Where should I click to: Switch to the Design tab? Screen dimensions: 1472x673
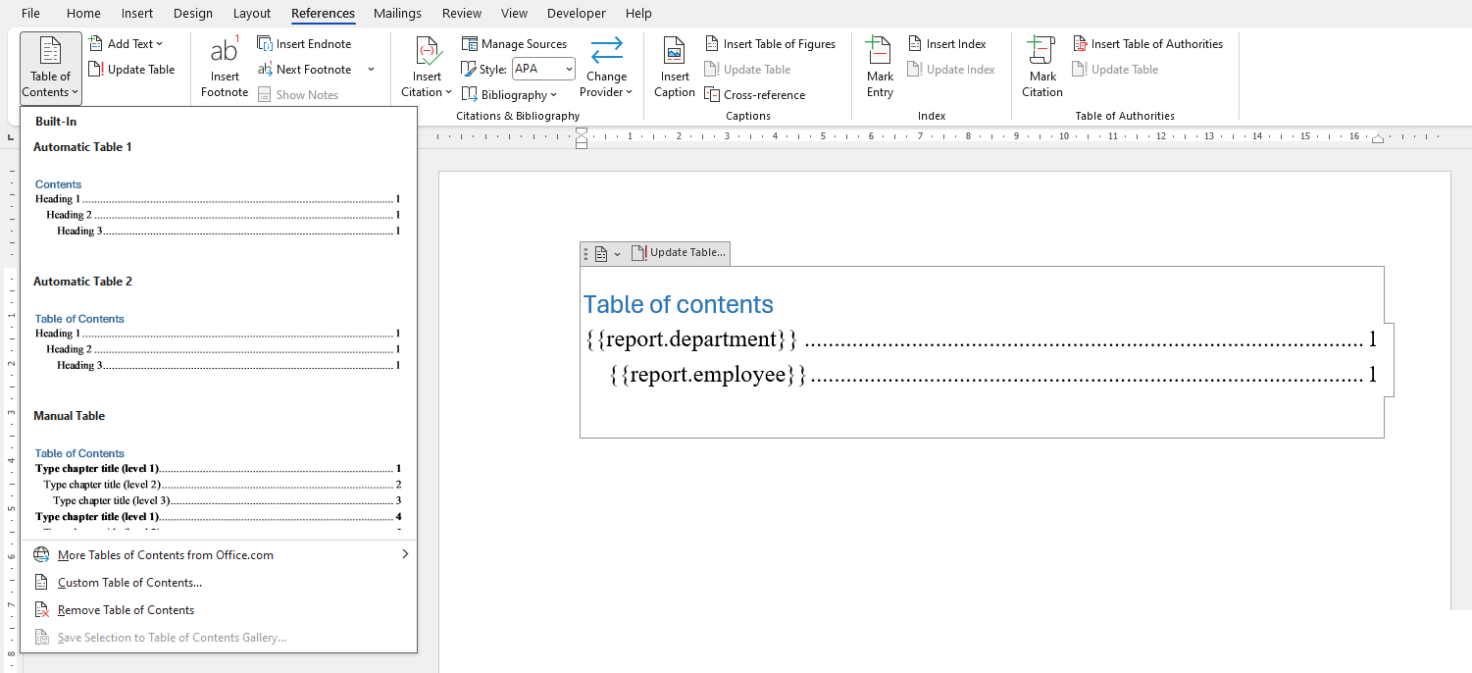(193, 14)
